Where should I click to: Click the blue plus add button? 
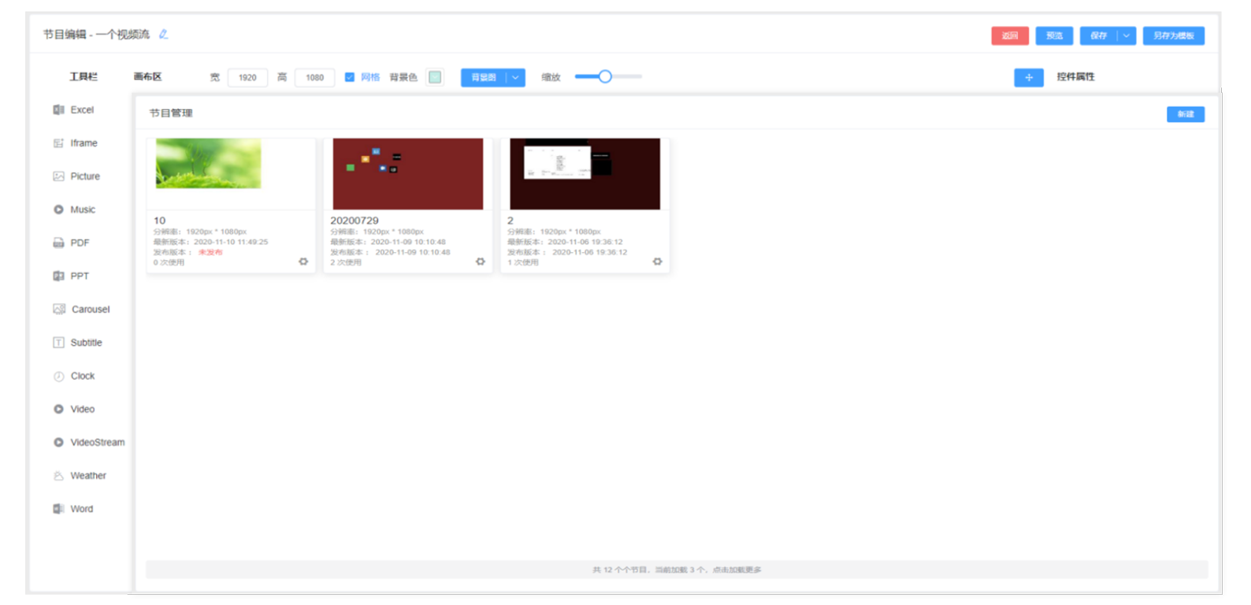tap(1028, 77)
